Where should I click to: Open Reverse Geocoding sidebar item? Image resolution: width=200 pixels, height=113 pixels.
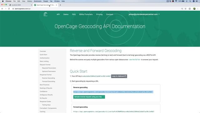48,78
